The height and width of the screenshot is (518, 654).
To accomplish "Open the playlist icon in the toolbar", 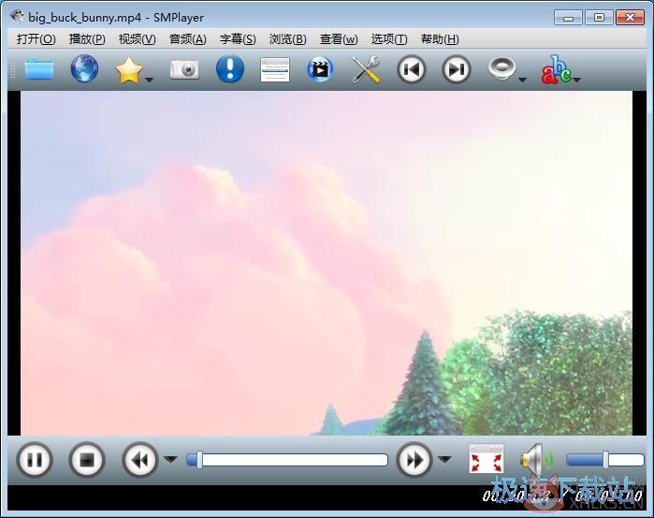I will click(x=275, y=69).
